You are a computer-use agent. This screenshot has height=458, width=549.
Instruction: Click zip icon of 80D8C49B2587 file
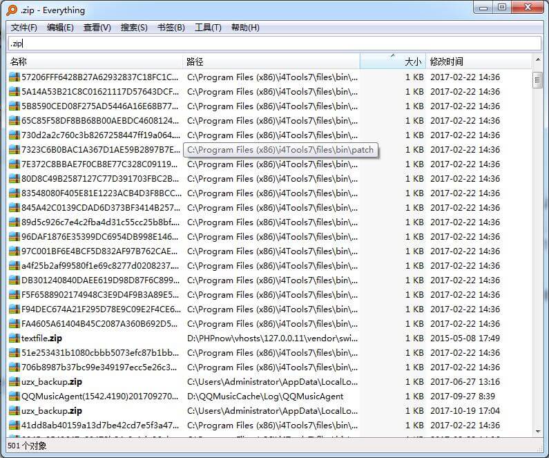point(15,179)
